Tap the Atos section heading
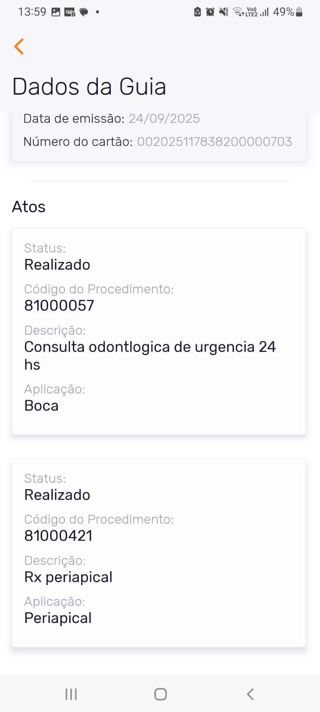Screen dimensions: 320x712 pyautogui.click(x=28, y=206)
